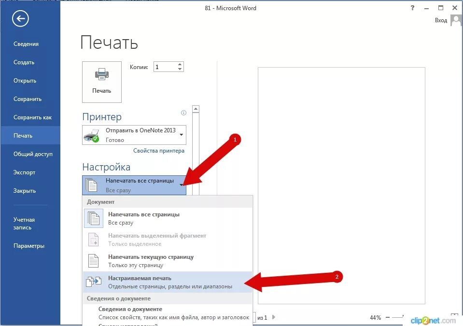
Task: Go back using the circular back arrow
Action: (20, 19)
